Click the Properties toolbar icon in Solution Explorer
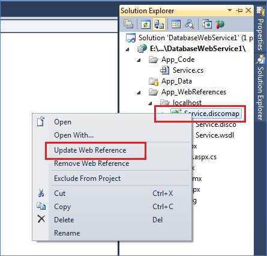This screenshot has width=267, height=256. click(x=128, y=24)
